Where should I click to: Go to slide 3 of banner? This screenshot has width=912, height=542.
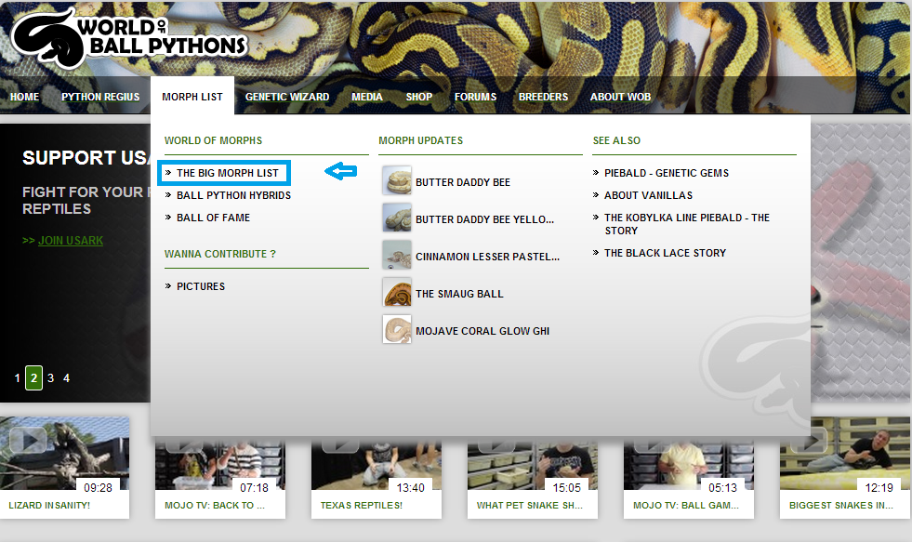click(50, 378)
